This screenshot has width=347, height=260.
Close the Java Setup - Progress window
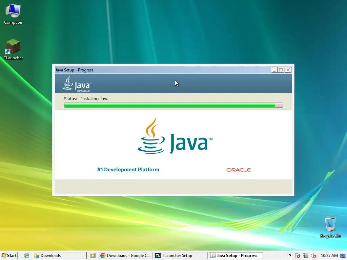[x=288, y=70]
